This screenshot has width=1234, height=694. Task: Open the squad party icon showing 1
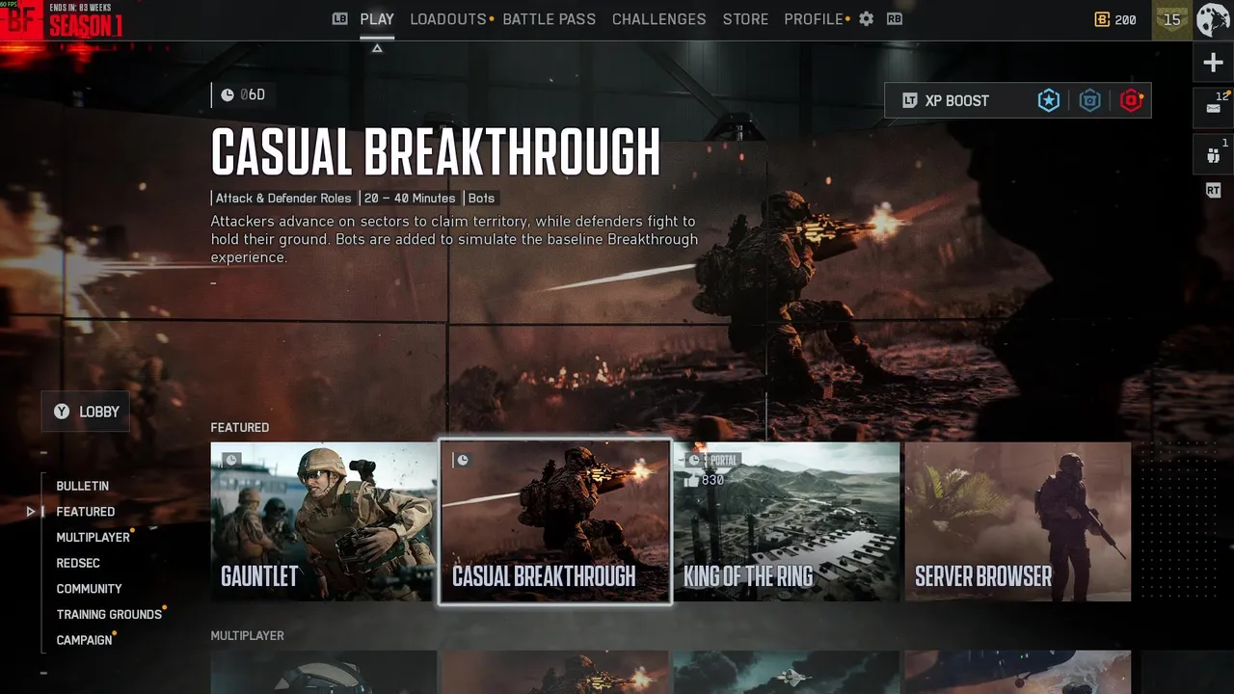click(1213, 154)
